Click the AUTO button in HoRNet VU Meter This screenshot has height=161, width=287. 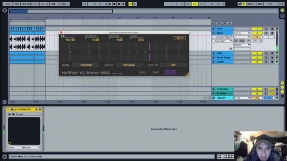(180, 38)
